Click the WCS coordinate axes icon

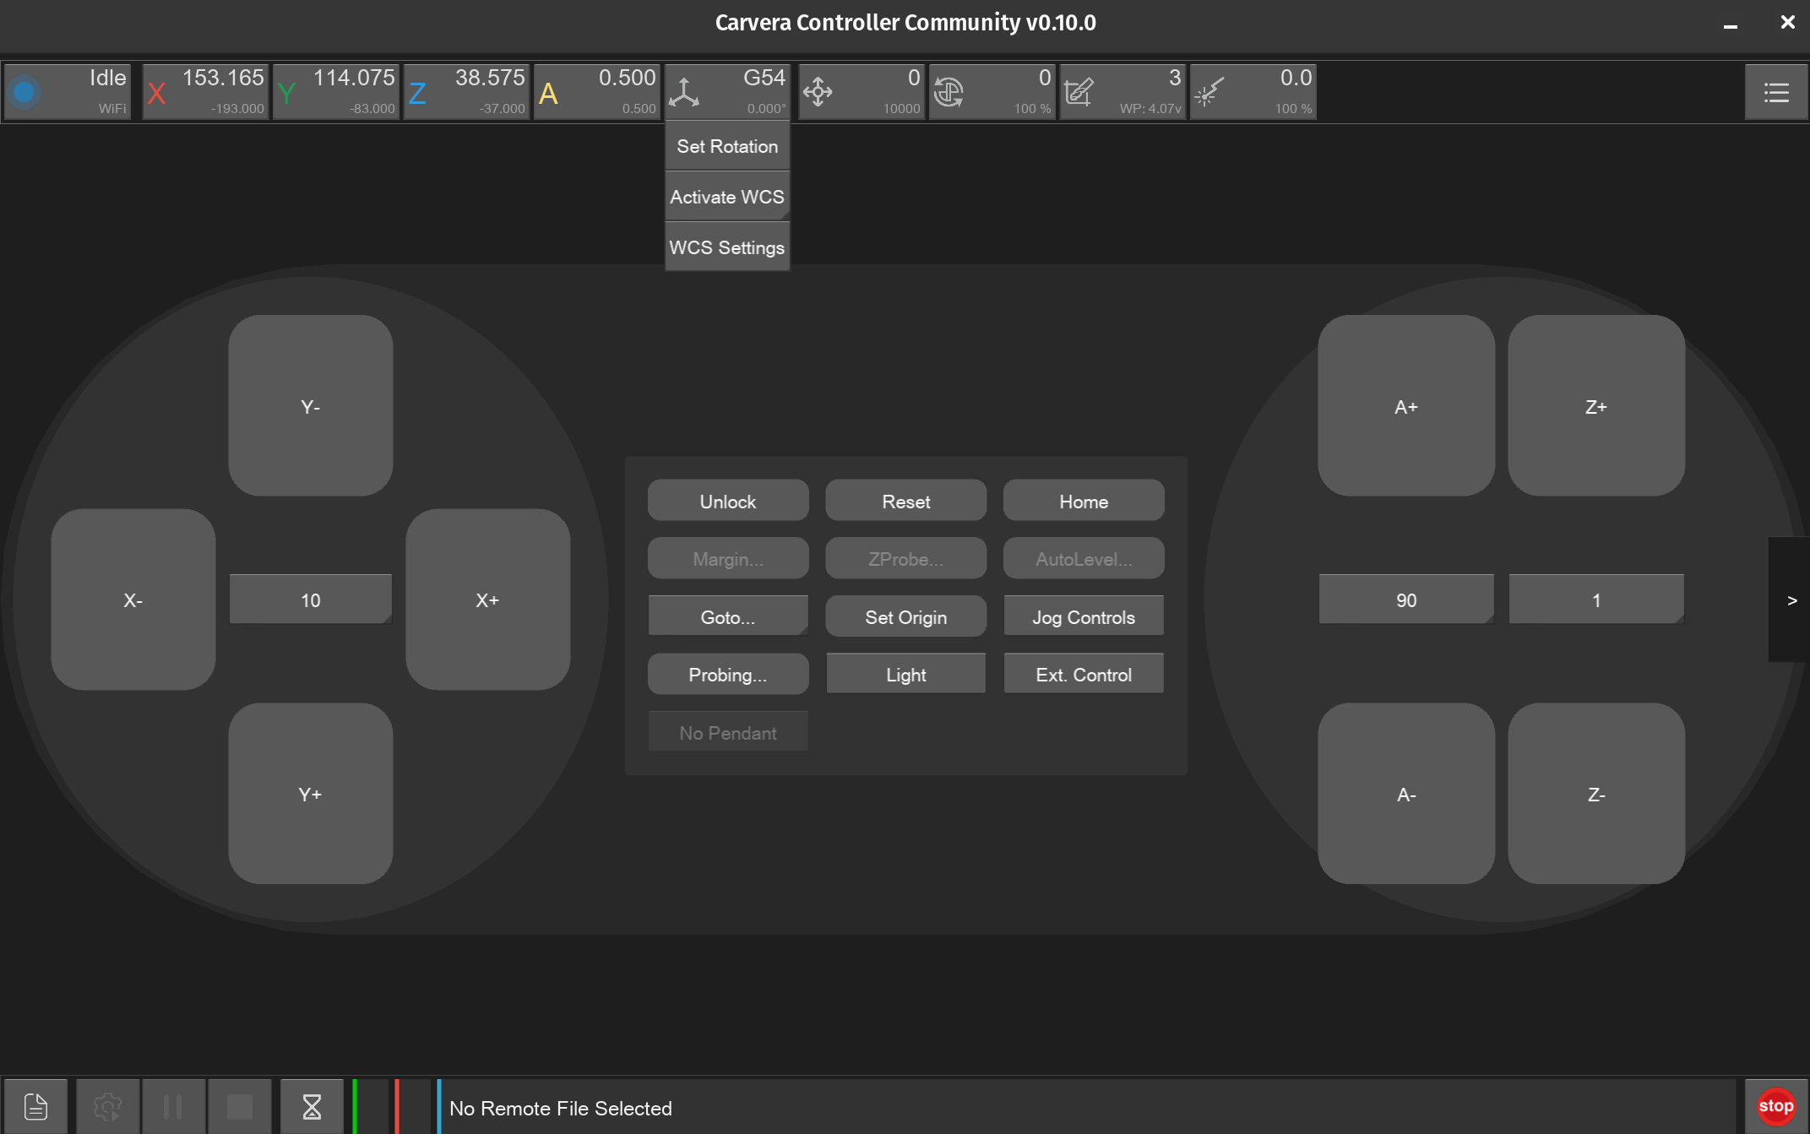click(x=684, y=92)
